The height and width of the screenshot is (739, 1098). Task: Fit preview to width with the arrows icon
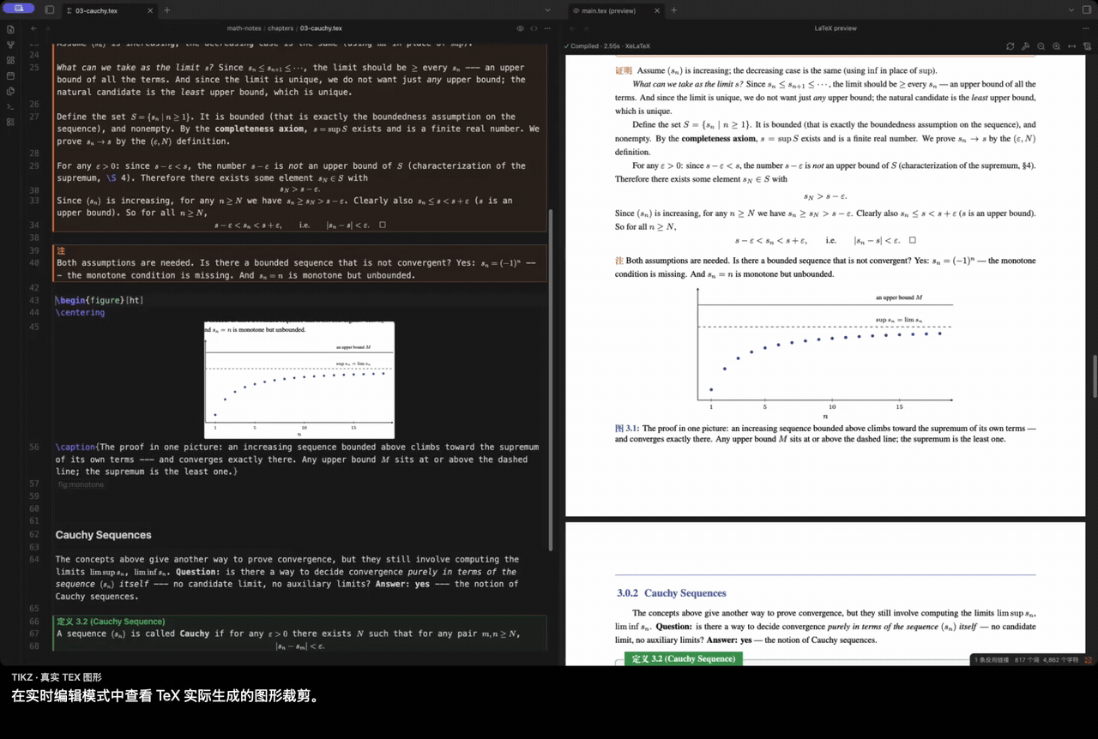[x=1071, y=46]
